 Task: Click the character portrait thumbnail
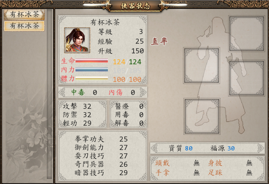[x=77, y=40]
